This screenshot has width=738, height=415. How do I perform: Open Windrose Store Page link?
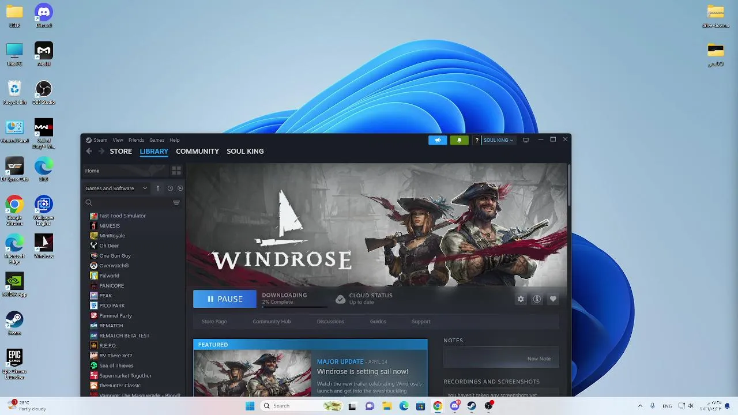214,322
